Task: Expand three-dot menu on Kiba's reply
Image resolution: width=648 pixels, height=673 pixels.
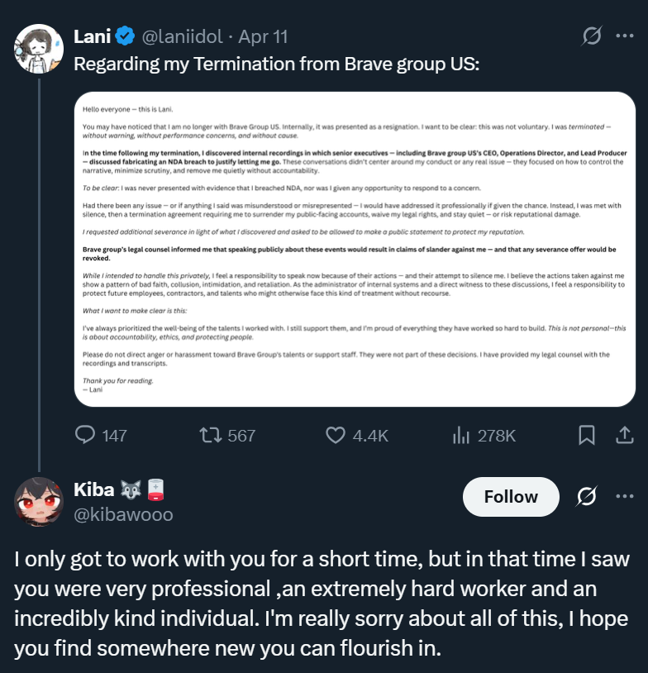Action: (626, 496)
